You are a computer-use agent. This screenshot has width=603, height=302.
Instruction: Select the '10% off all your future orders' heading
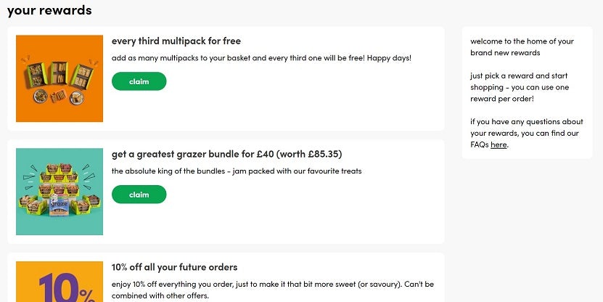click(x=175, y=267)
